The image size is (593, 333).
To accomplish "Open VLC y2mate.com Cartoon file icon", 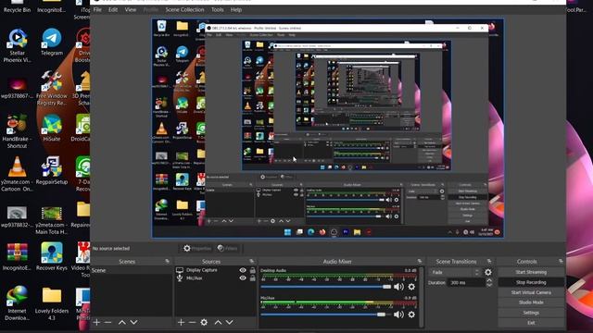I will pos(17,174).
